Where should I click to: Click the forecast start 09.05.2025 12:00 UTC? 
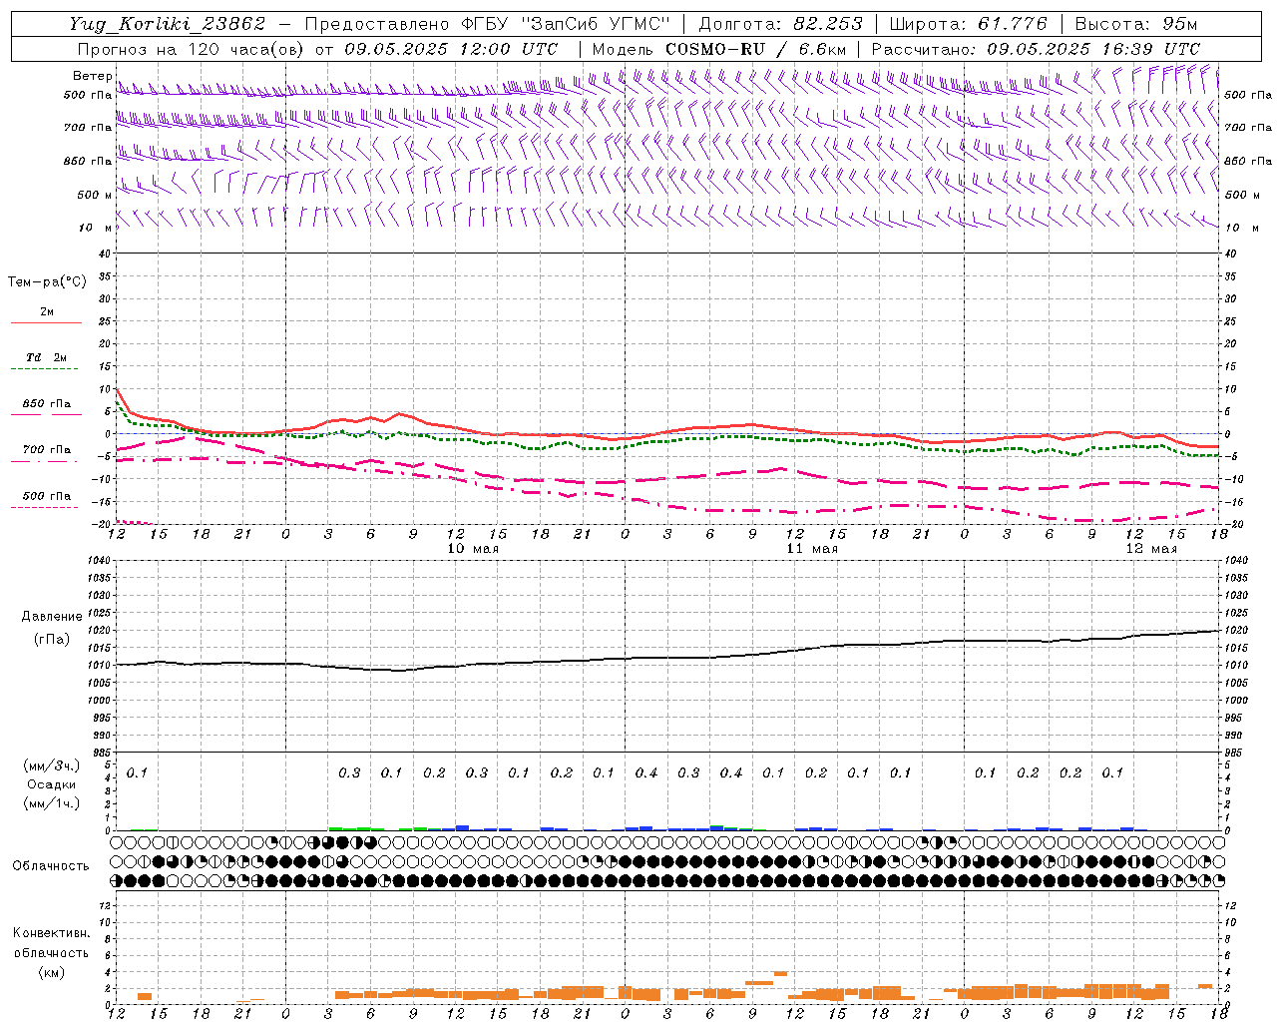click(451, 49)
